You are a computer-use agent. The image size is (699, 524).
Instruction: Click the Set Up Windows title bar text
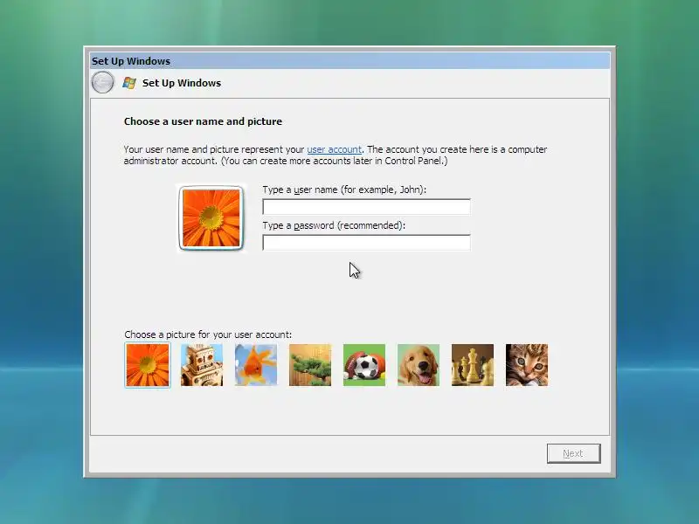point(131,61)
